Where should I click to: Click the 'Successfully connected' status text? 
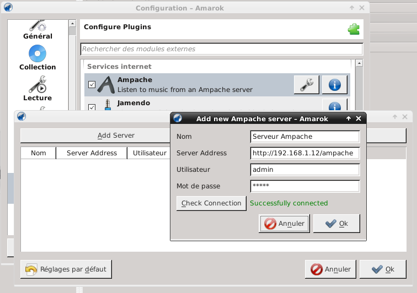click(x=289, y=203)
